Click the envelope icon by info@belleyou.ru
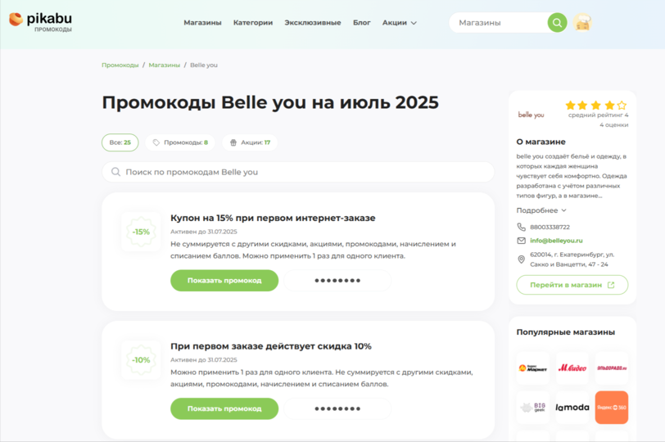The image size is (665, 442). click(521, 241)
